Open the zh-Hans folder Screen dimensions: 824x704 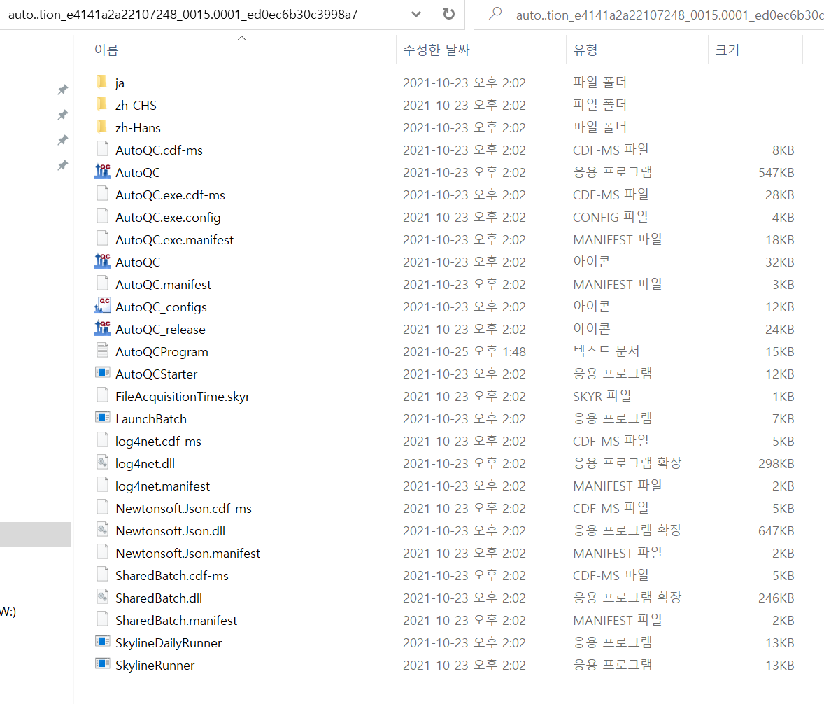click(138, 128)
